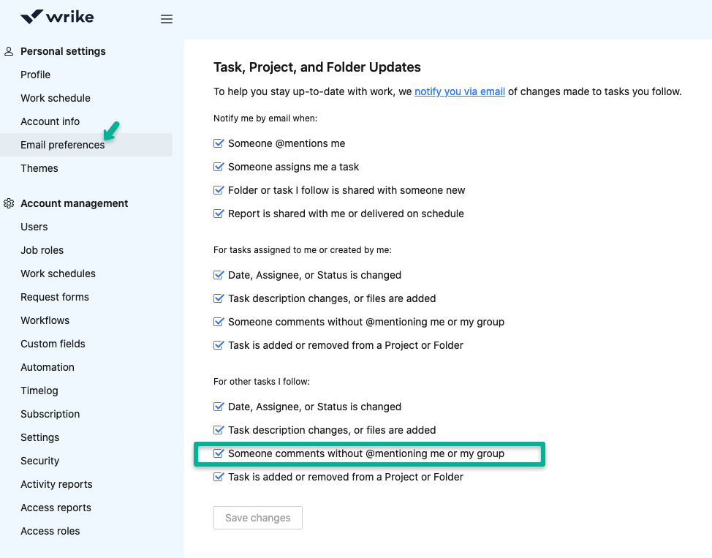The height and width of the screenshot is (558, 712).
Task: Open the Profile settings page
Action: (36, 75)
